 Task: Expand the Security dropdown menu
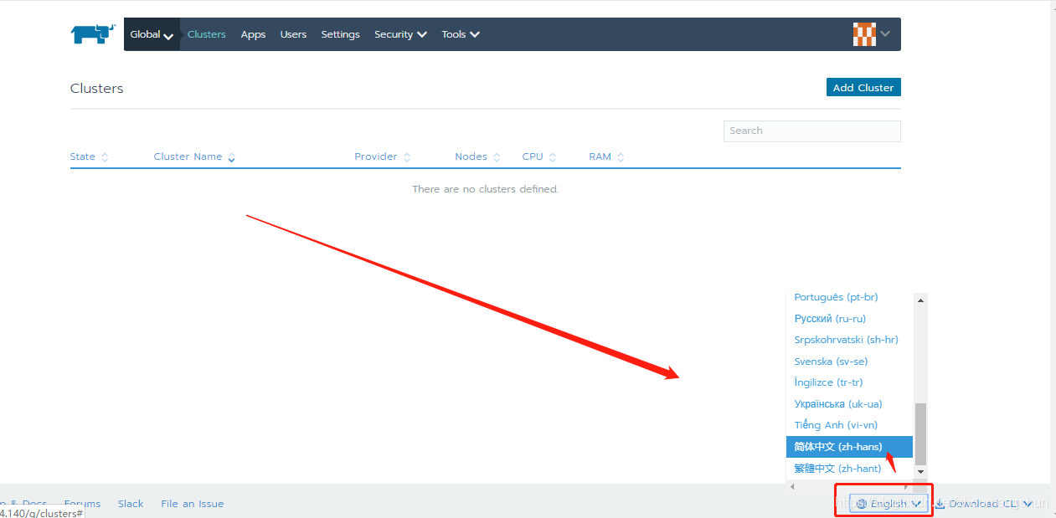400,34
